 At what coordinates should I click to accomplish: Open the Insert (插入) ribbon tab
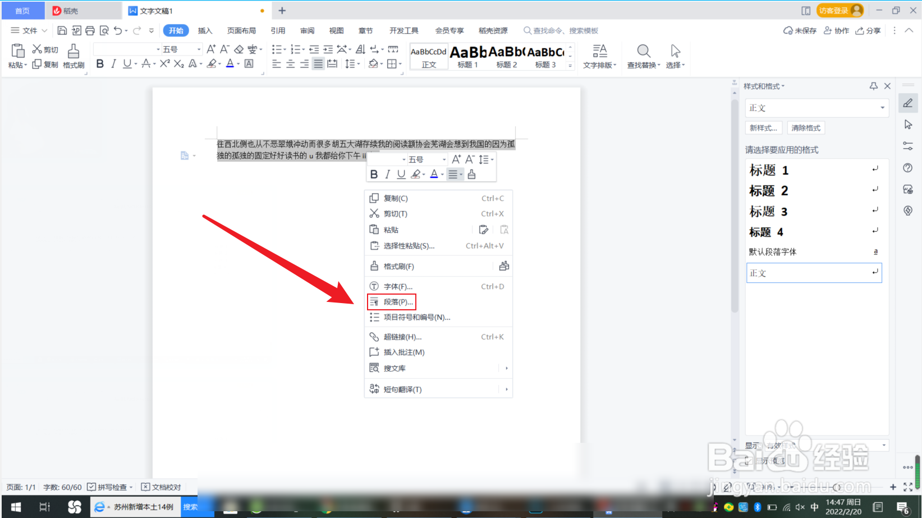tap(205, 30)
